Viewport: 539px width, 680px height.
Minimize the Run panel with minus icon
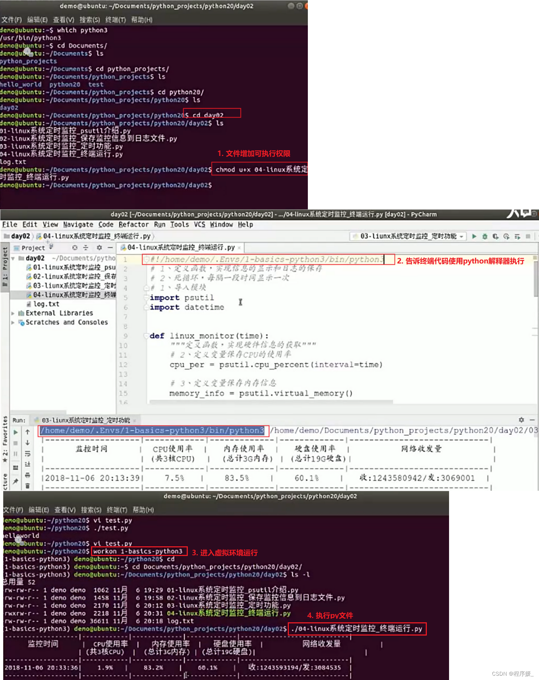532,420
